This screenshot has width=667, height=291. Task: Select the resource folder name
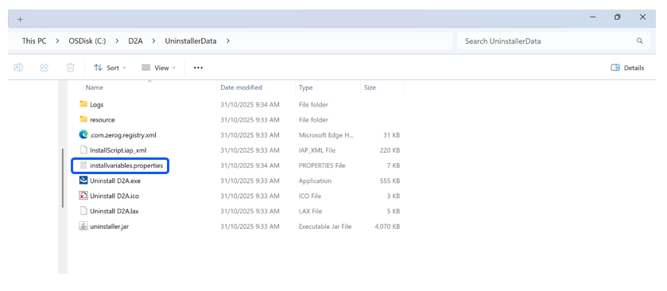click(x=102, y=120)
